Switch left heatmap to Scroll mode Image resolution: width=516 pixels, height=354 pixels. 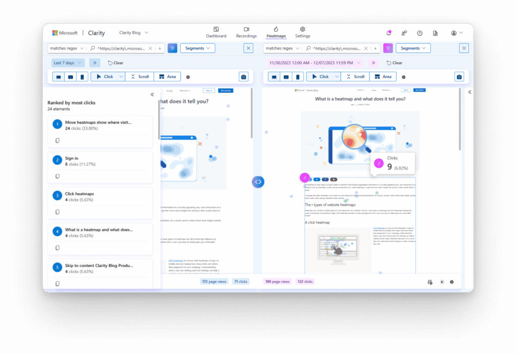[140, 77]
